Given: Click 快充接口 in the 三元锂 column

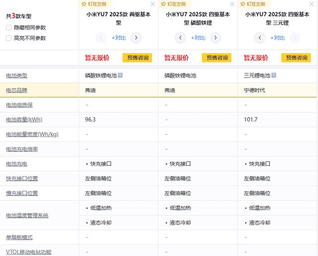Looking at the screenshot, I should coord(259,164).
